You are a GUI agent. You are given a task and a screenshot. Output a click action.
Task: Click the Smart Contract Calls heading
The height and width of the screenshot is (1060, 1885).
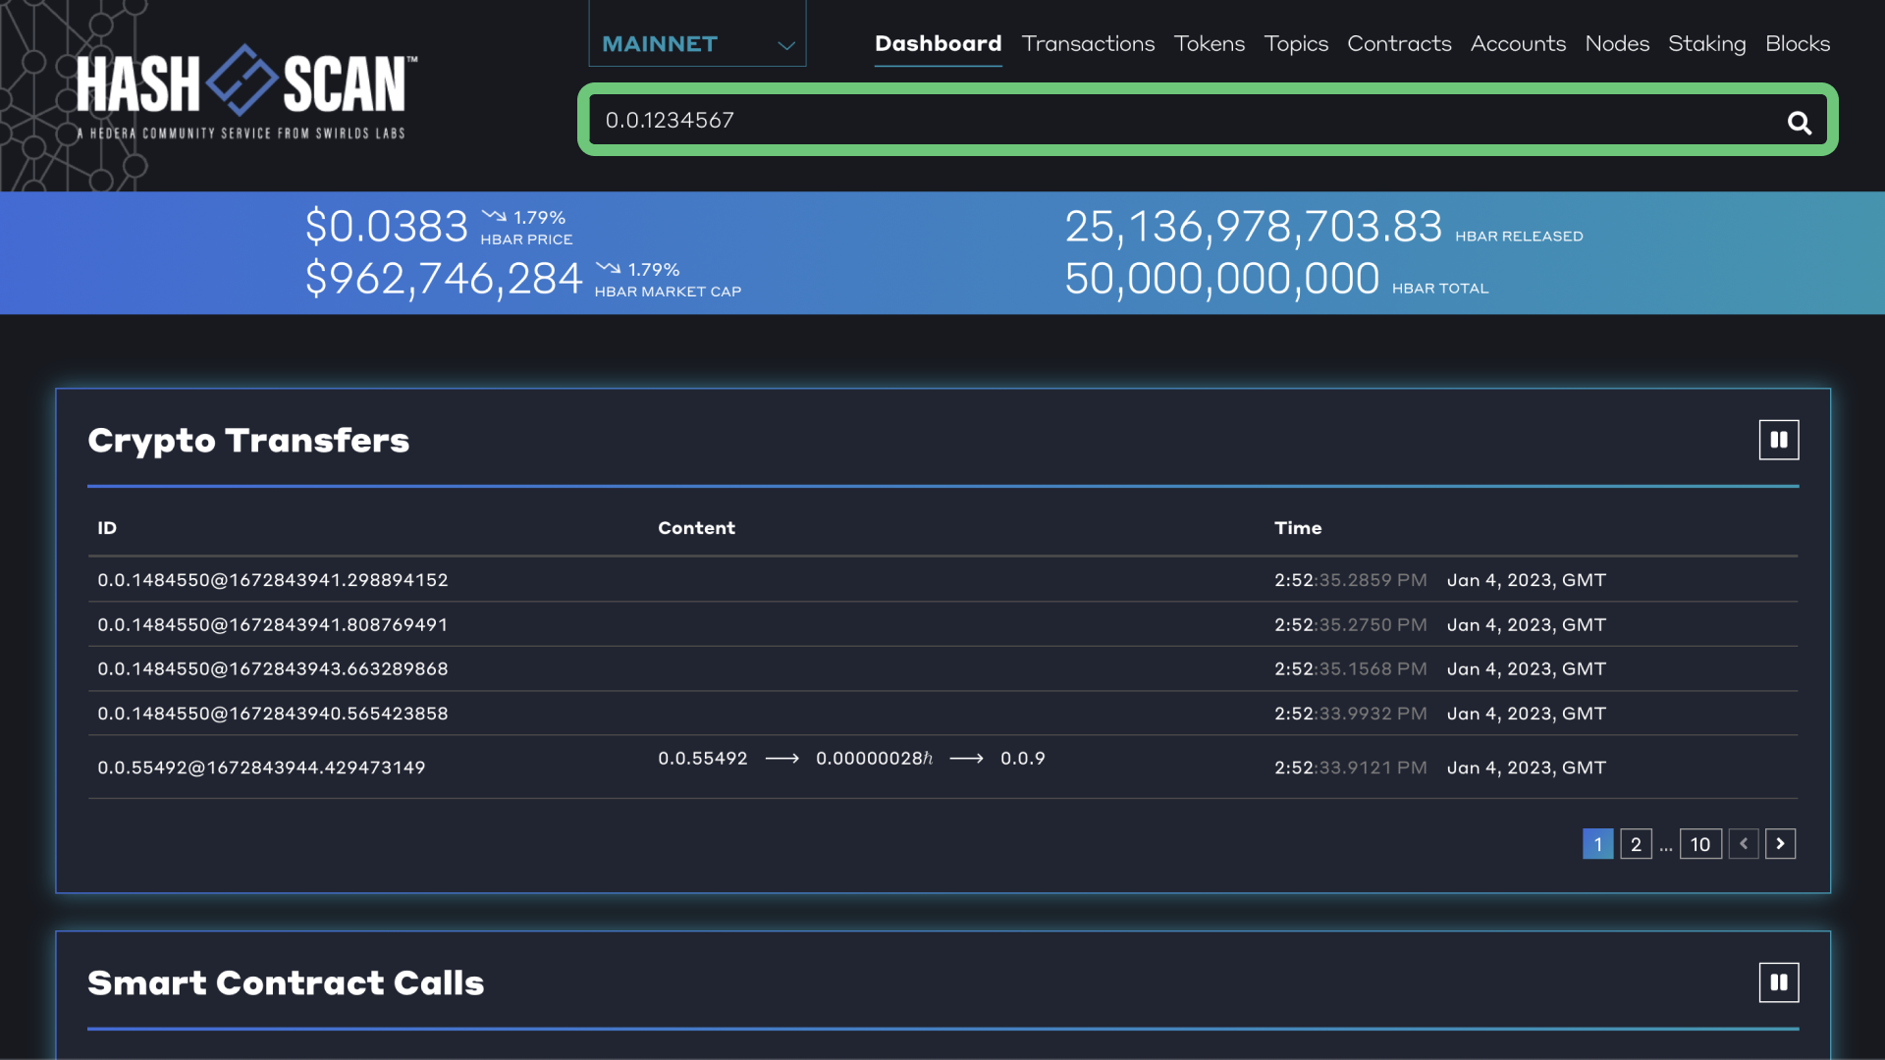pyautogui.click(x=286, y=983)
